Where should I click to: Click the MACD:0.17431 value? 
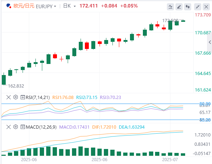pyautogui.click(x=74, y=127)
